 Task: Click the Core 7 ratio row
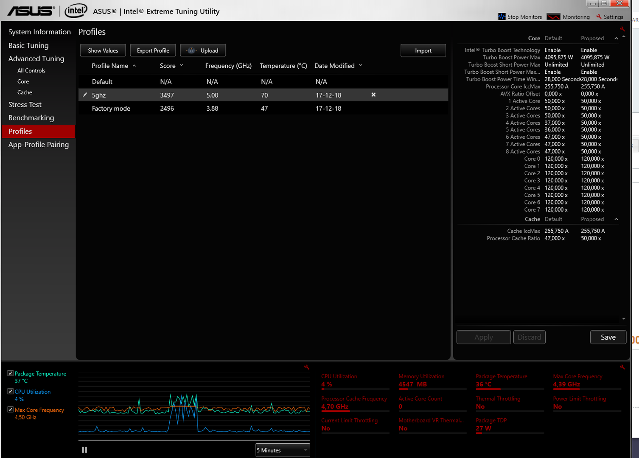coord(538,209)
